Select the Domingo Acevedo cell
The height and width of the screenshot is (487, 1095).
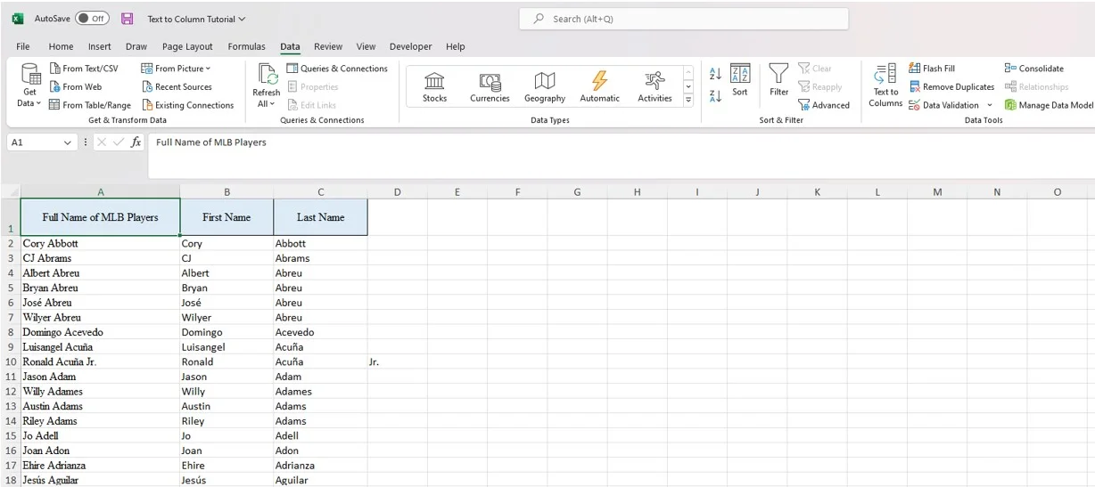(x=100, y=332)
